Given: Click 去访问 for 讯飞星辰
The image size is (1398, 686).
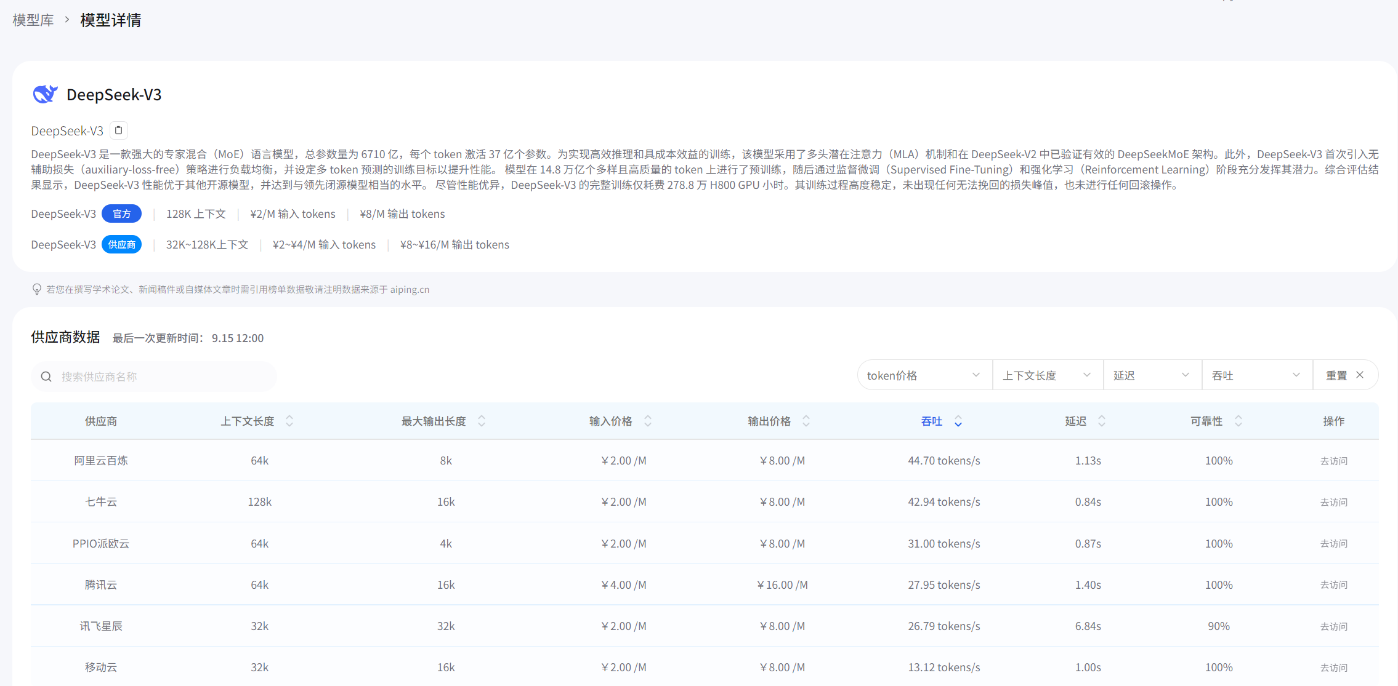Looking at the screenshot, I should pos(1334,626).
